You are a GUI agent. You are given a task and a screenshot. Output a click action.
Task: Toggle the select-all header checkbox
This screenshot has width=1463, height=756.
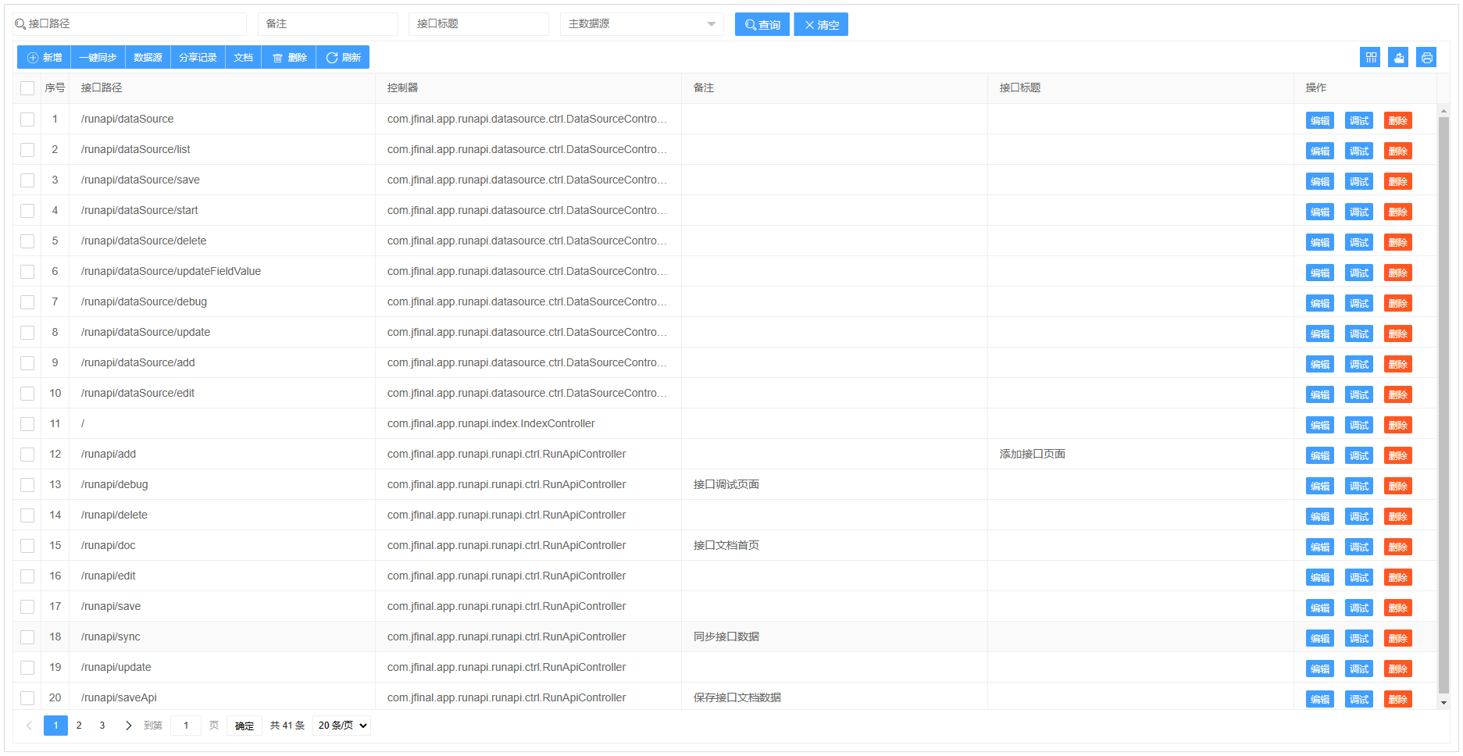(x=27, y=88)
